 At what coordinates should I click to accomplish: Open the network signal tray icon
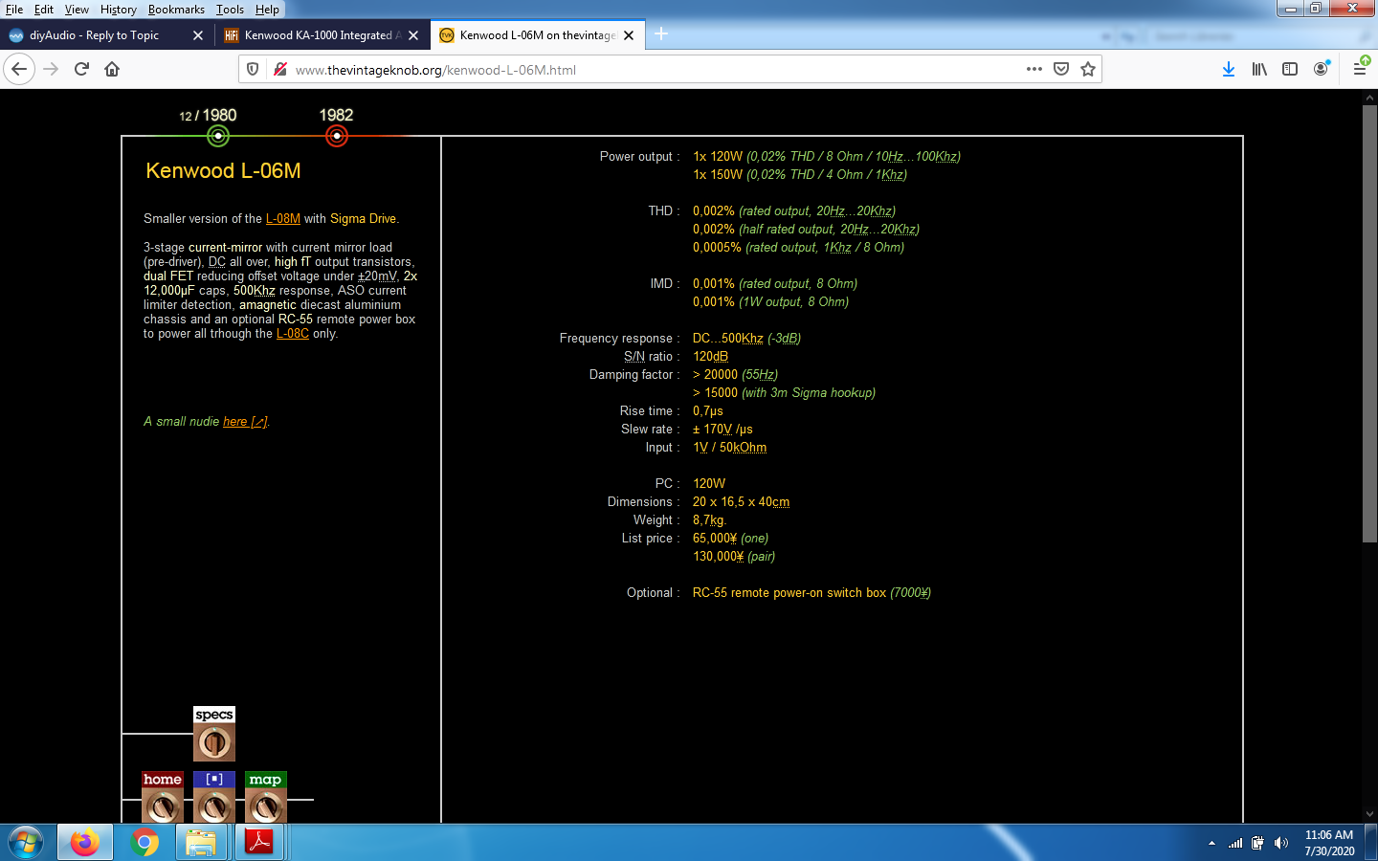pos(1235,844)
